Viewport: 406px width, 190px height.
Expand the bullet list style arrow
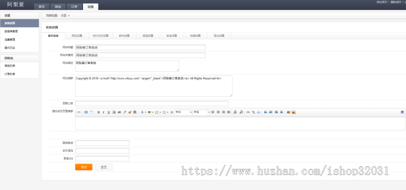pos(167,112)
